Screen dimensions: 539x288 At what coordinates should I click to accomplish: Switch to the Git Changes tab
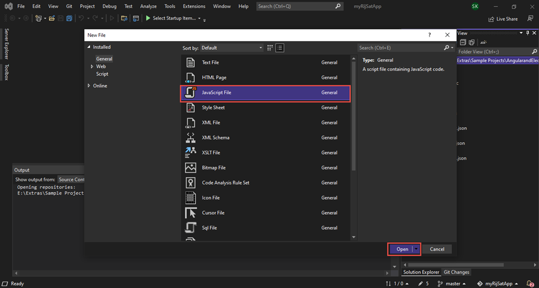(x=456, y=272)
